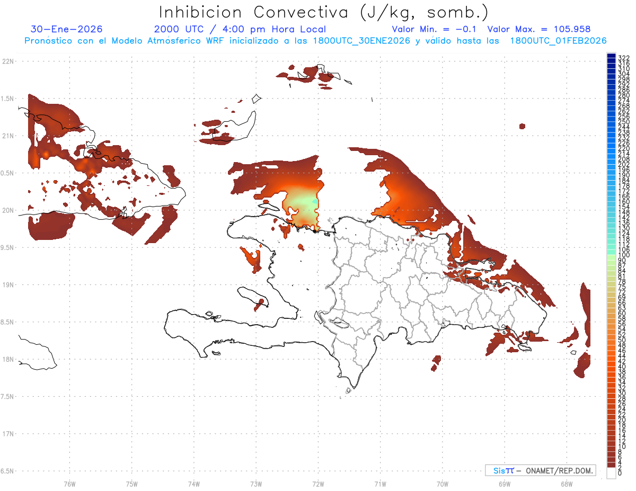
Task: Click the "75W" longitude label
Action: [131, 484]
